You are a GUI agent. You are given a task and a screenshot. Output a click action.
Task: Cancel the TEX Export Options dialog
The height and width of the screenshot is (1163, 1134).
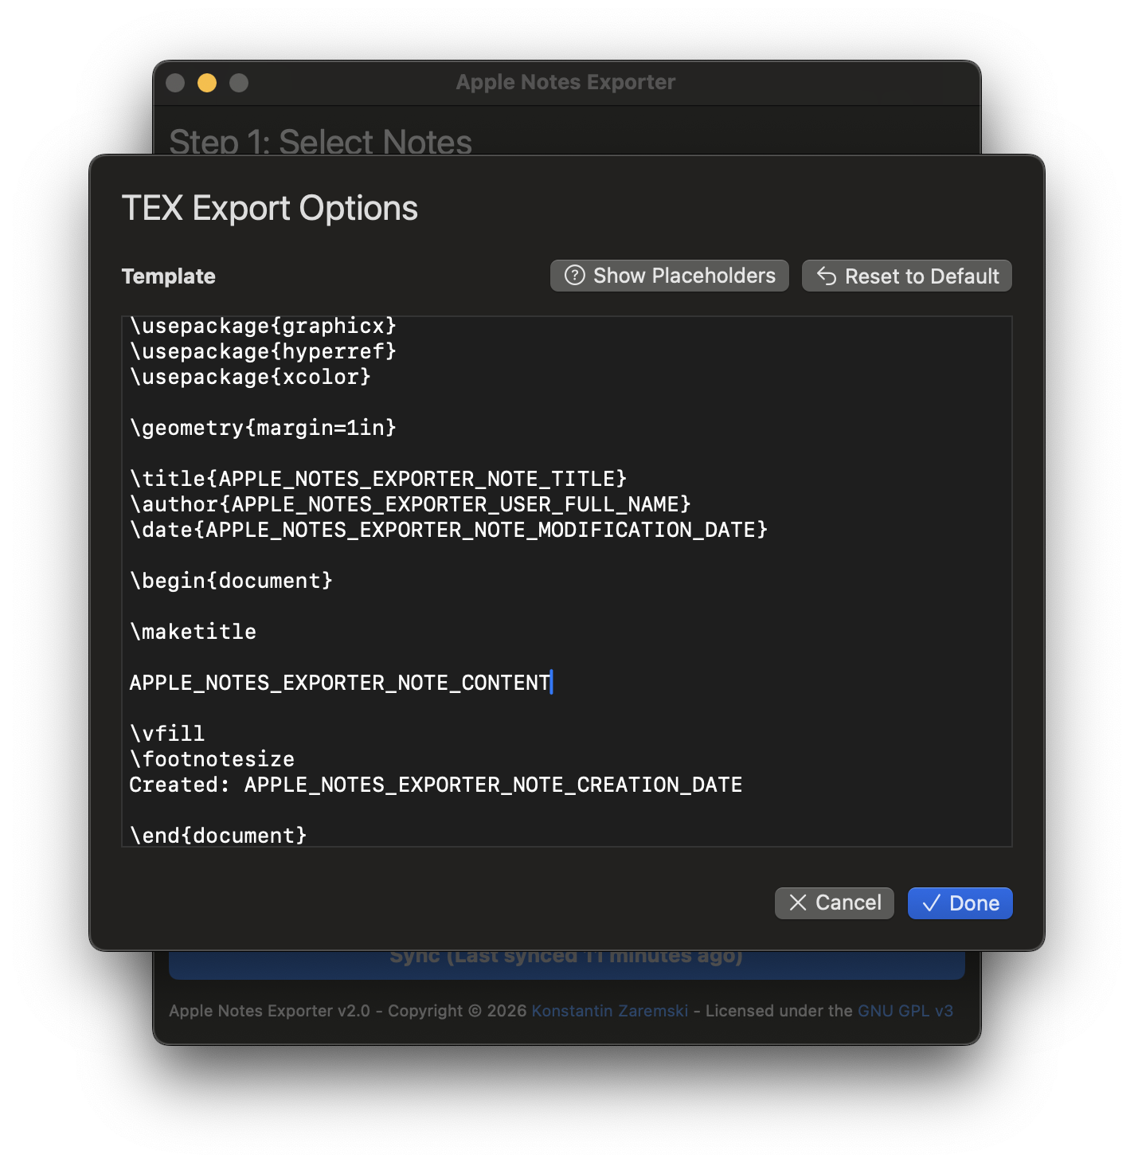834,903
